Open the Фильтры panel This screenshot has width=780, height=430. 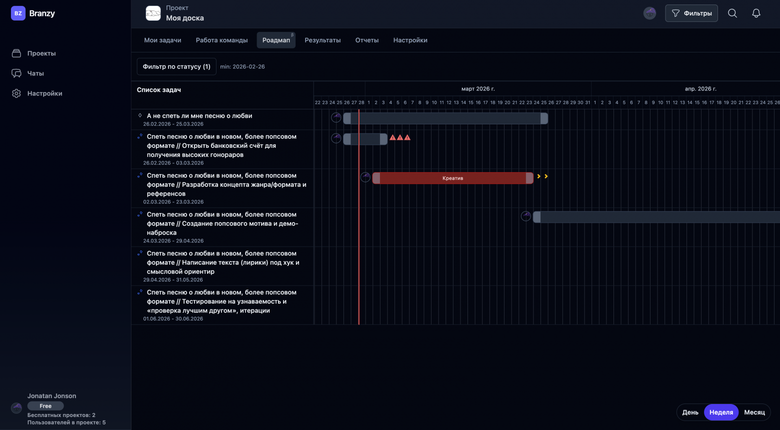691,13
